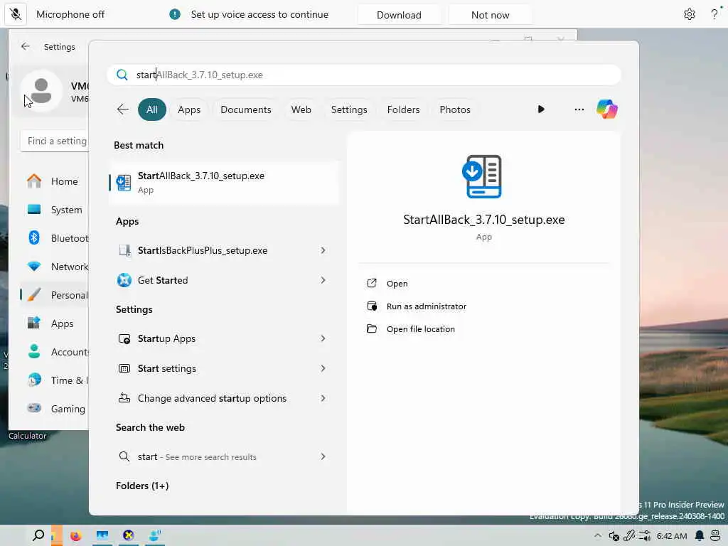Image resolution: width=728 pixels, height=546 pixels.
Task: Open Home in Settings sidebar
Action: (55, 181)
